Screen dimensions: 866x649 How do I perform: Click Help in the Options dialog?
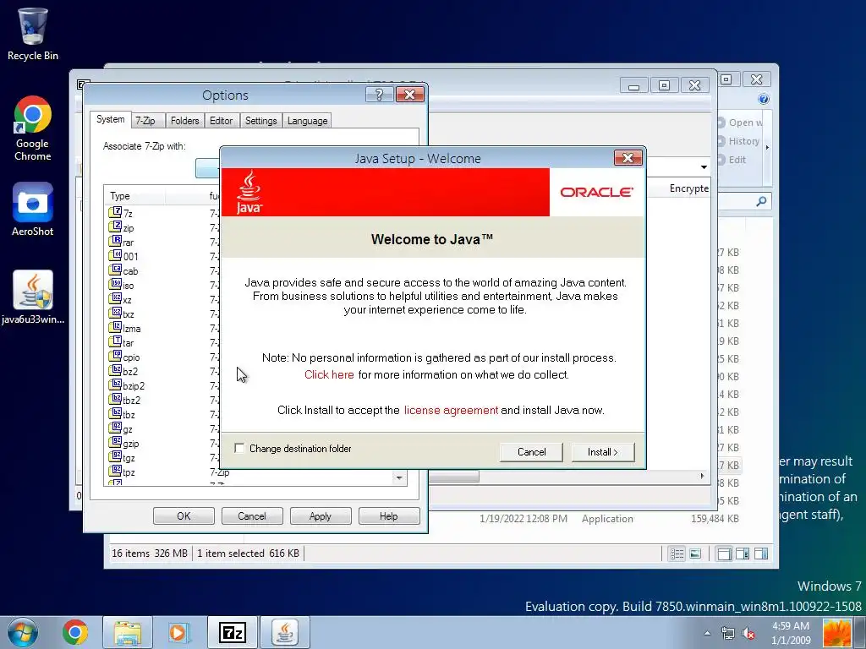[x=389, y=516]
